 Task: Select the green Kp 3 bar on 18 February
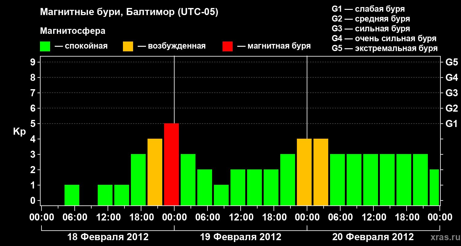[138, 180]
